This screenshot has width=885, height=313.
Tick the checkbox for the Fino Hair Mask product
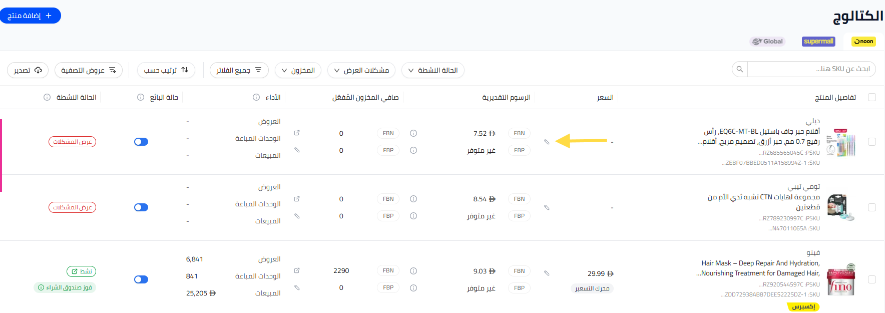[x=872, y=279]
